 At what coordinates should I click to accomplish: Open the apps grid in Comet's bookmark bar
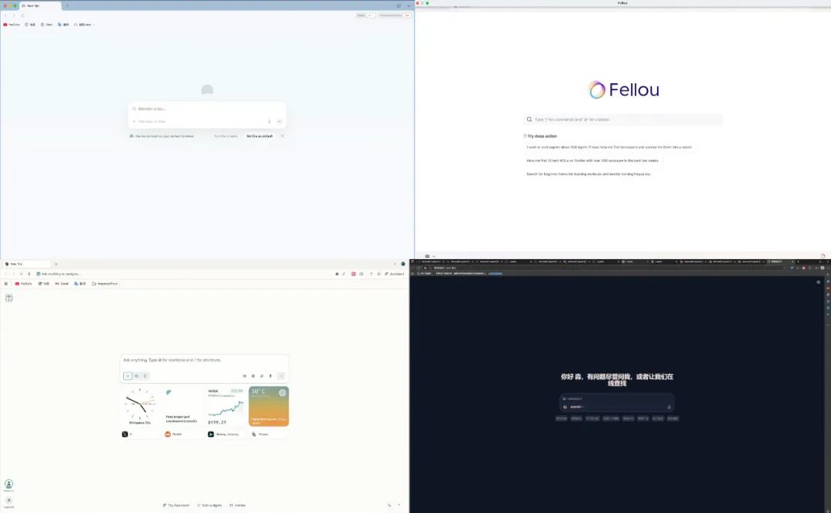click(x=6, y=284)
